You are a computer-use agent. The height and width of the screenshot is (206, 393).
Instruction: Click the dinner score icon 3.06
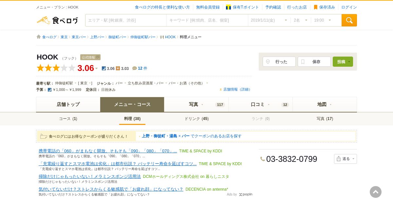[104, 68]
